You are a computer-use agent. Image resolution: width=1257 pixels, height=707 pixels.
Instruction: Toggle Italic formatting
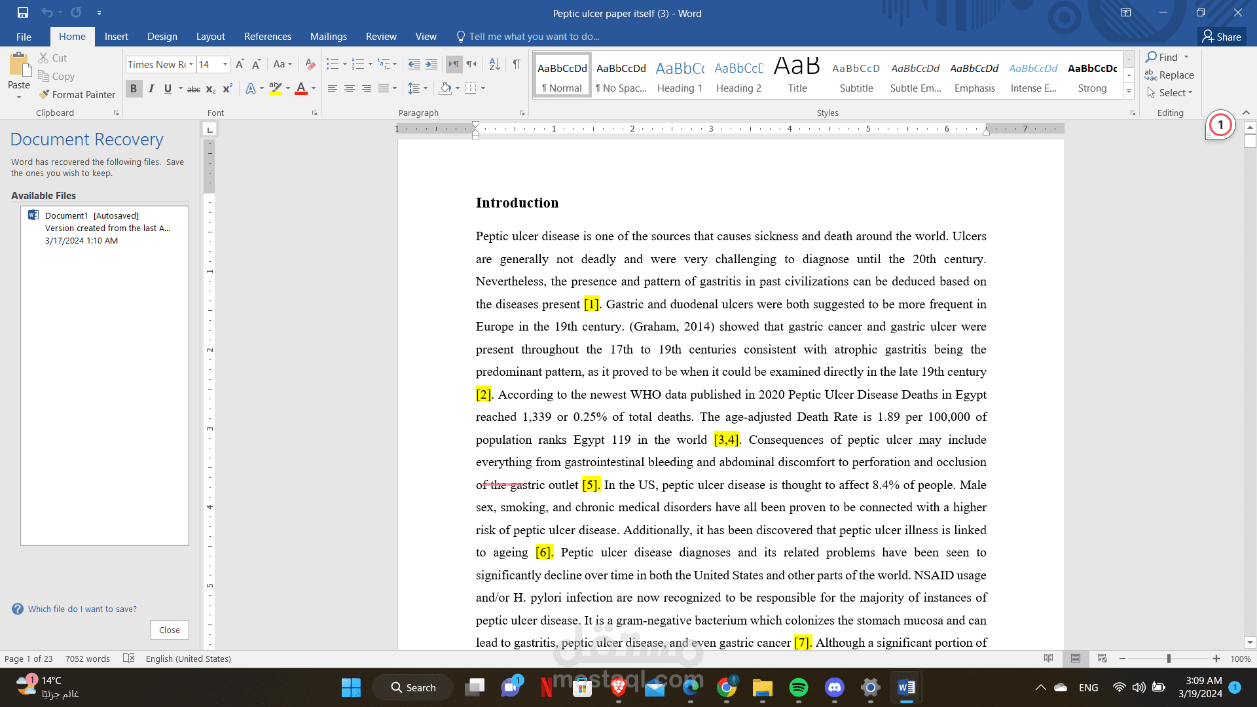click(x=151, y=89)
